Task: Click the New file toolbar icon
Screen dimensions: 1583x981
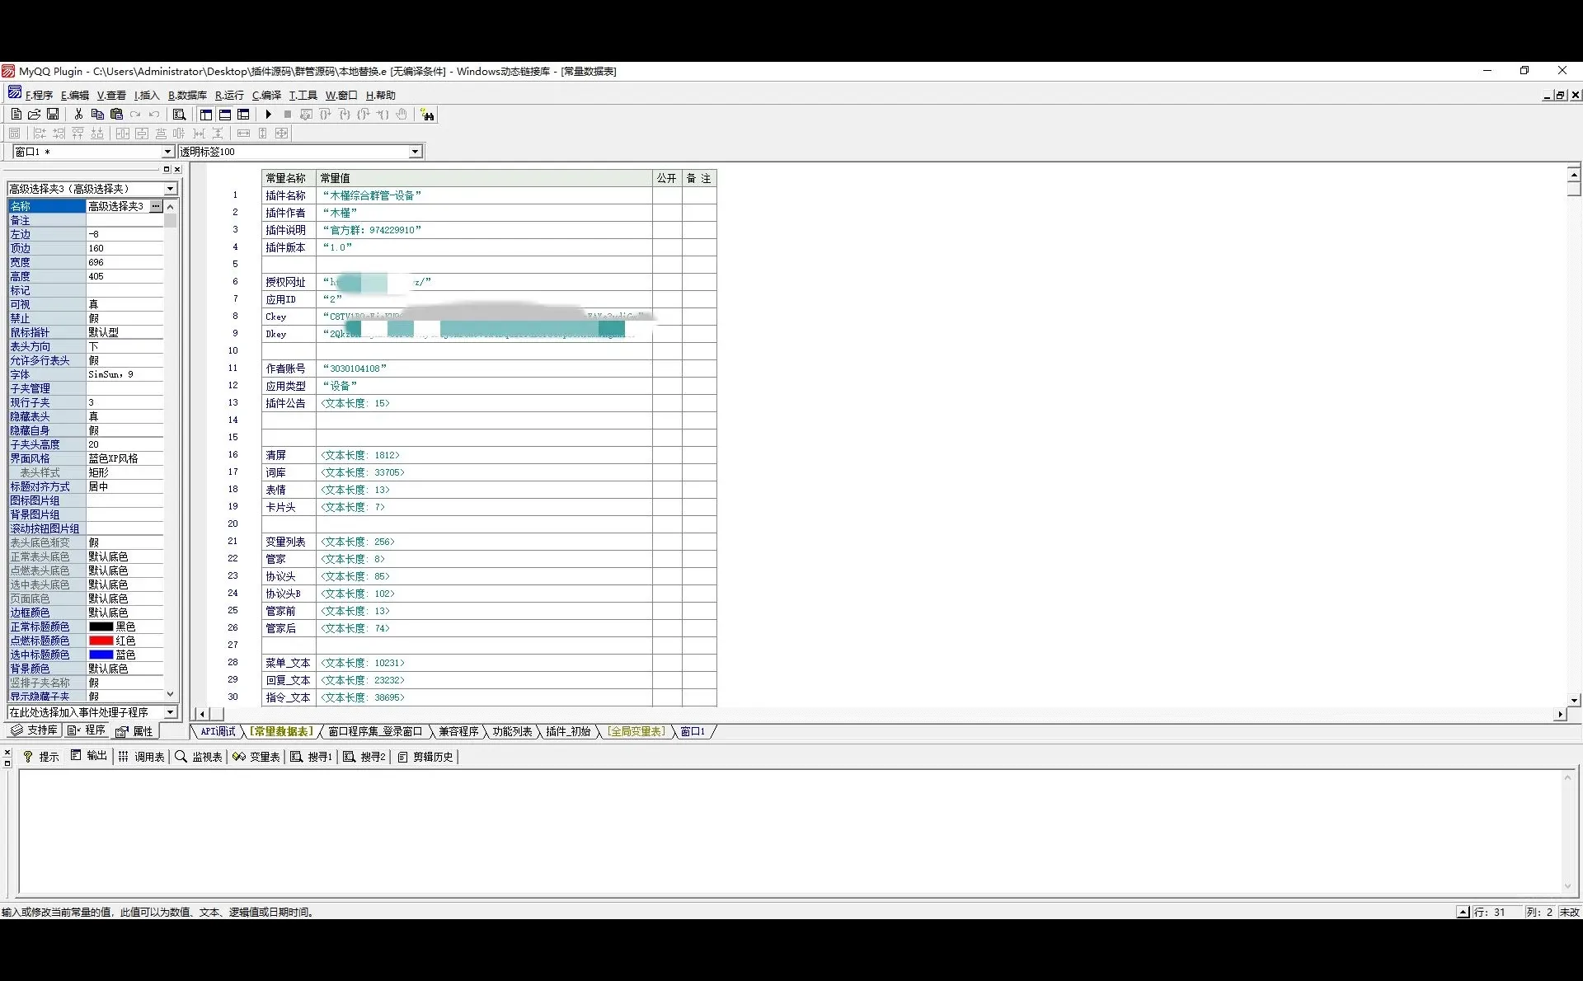Action: [16, 115]
